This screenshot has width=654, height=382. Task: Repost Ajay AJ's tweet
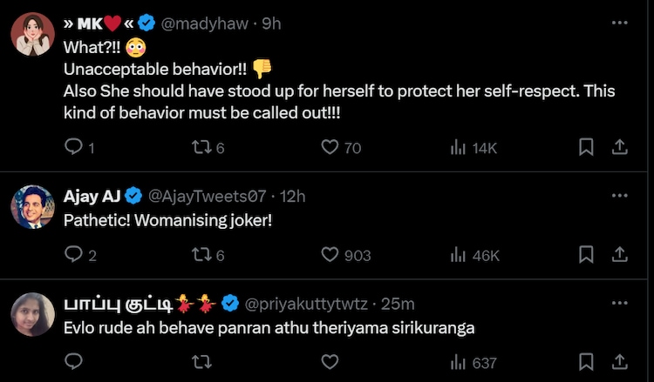pyautogui.click(x=201, y=255)
